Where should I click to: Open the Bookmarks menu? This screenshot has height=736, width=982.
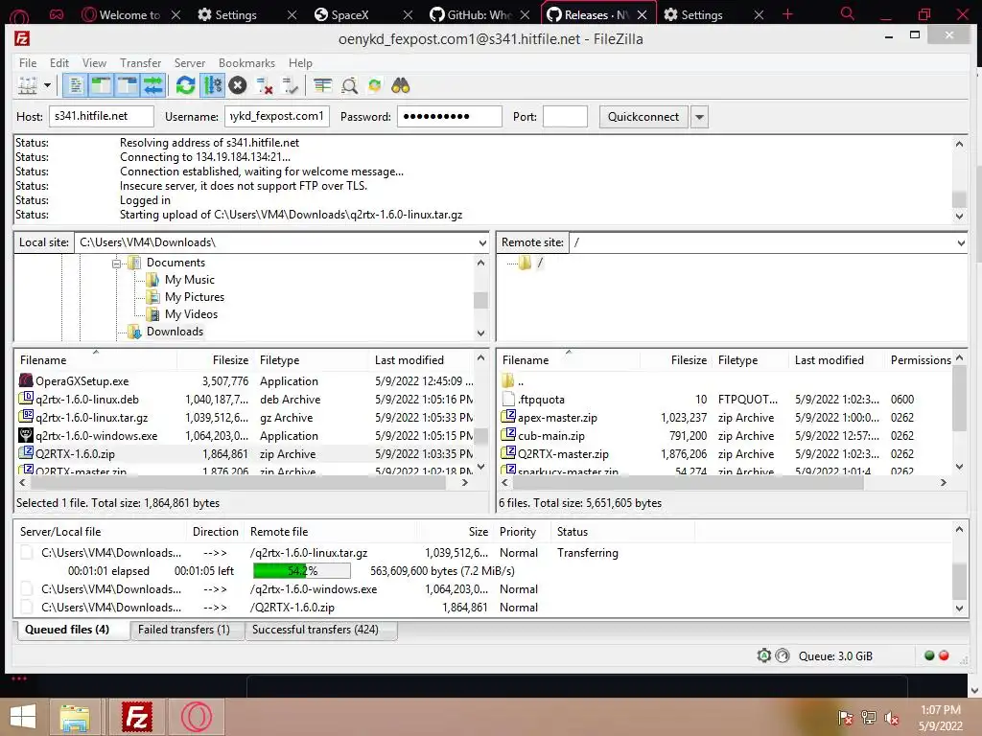(246, 63)
